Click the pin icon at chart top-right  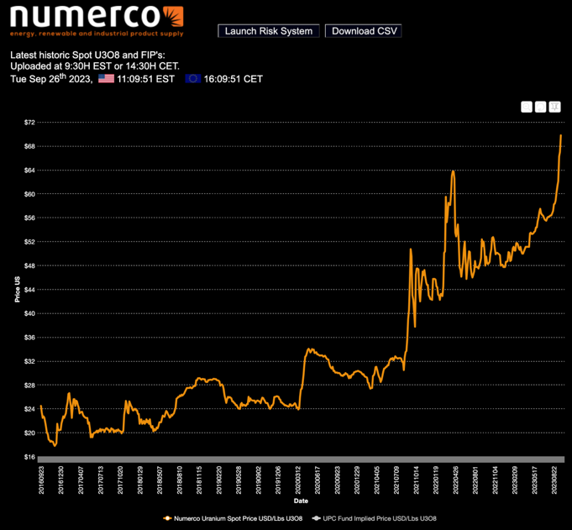click(x=555, y=107)
